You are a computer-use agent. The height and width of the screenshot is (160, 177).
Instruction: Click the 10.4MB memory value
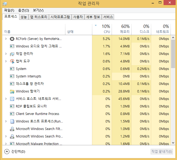[124, 84]
